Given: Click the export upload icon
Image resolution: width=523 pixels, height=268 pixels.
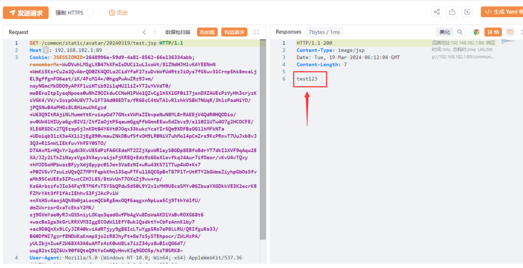Looking at the screenshot, I should click(452, 12).
